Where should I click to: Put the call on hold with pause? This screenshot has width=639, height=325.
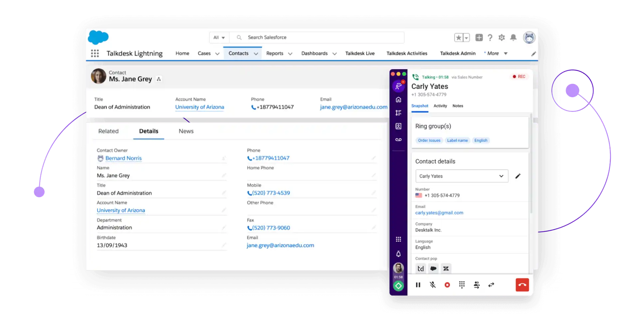pyautogui.click(x=418, y=285)
